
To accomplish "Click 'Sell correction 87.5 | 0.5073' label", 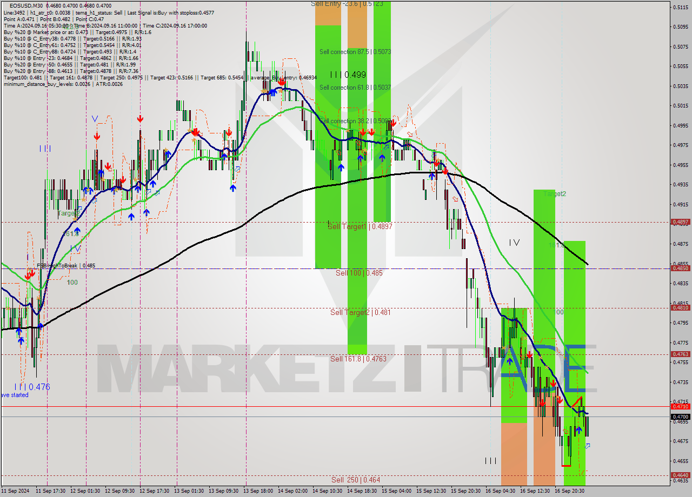I will [355, 52].
